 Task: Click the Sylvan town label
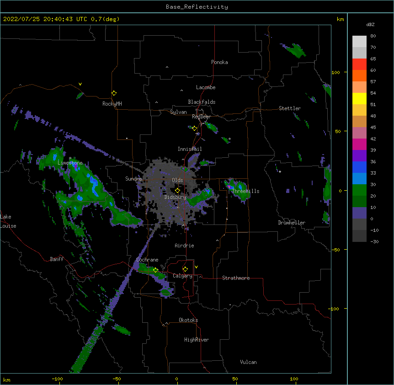click(178, 112)
